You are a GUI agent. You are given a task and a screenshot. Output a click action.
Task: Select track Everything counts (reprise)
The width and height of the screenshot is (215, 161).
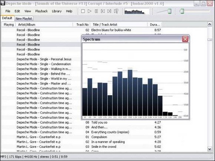click(x=110, y=132)
